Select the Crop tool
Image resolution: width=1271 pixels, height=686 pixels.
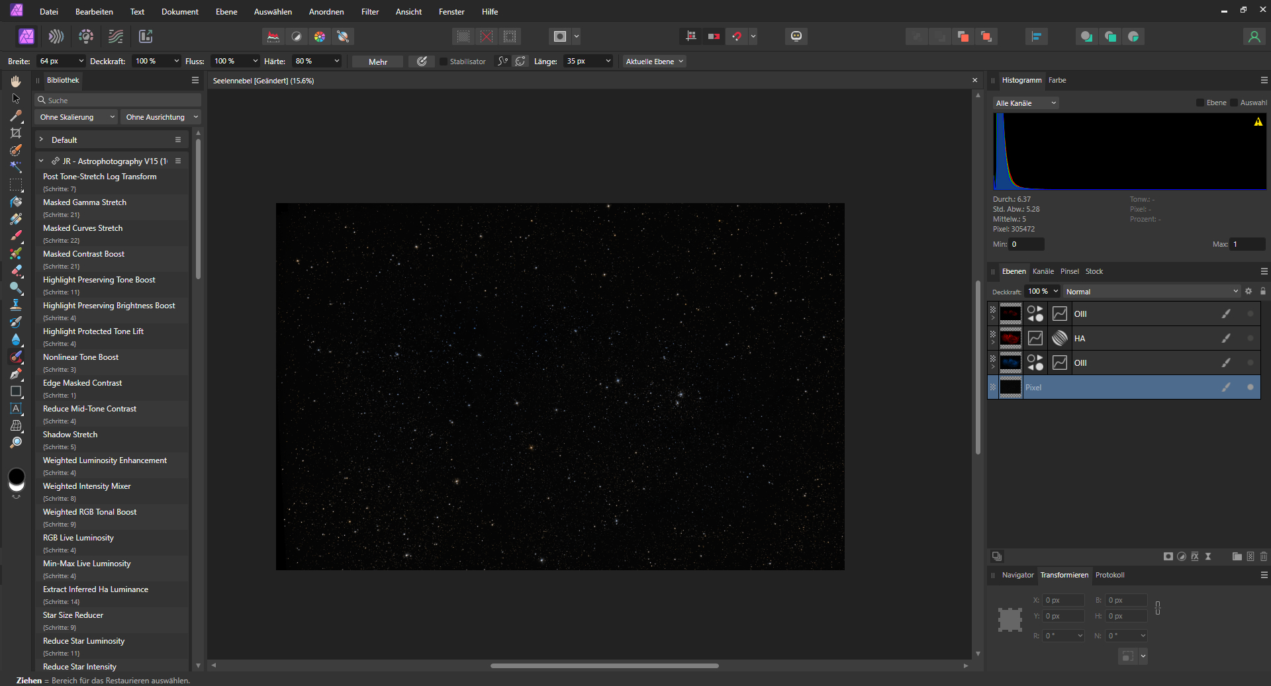[16, 133]
